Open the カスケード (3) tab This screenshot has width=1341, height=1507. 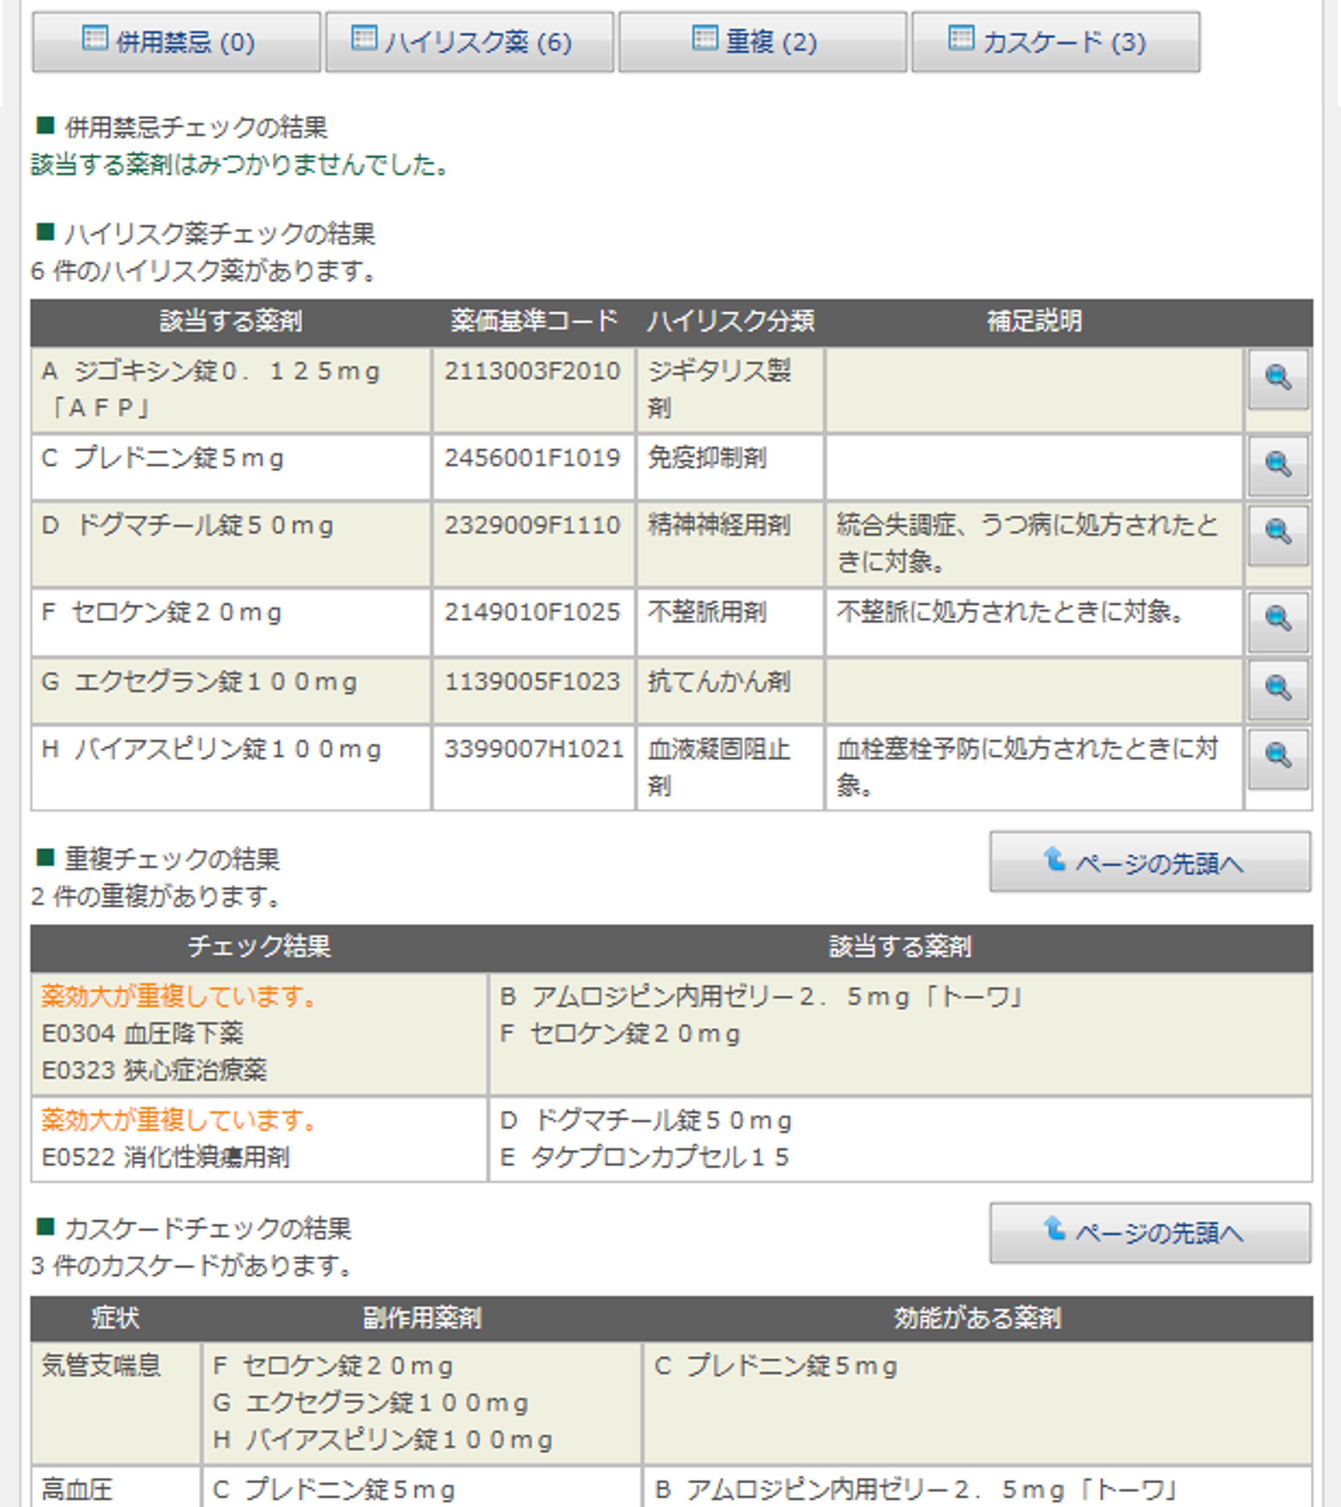point(1056,42)
